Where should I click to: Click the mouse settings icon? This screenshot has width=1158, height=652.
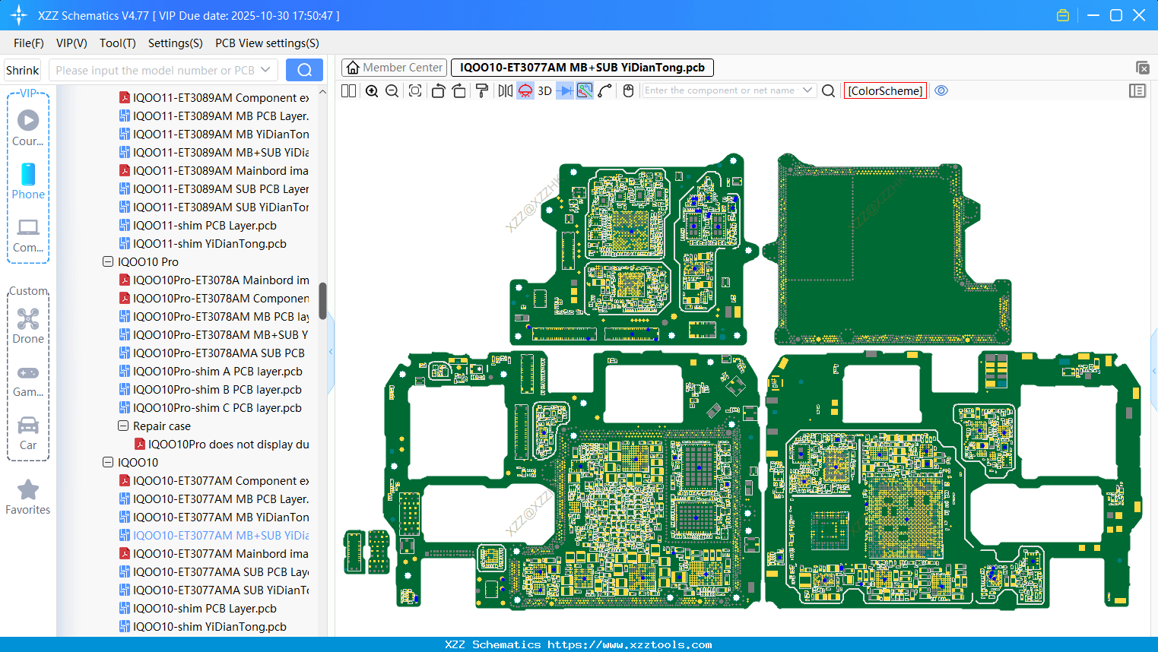(x=628, y=90)
